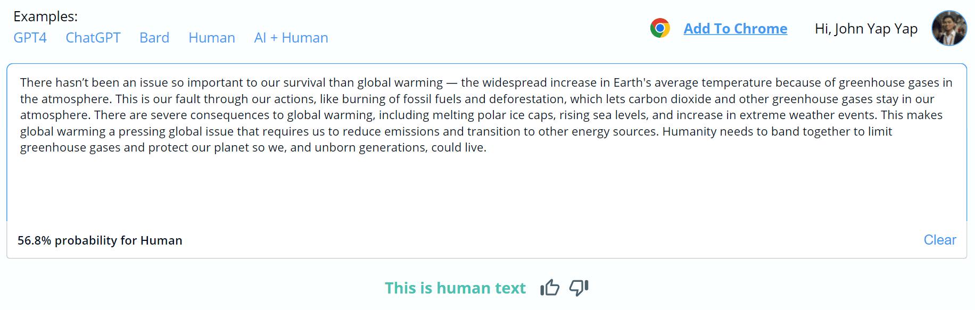The image size is (975, 310).
Task: Click the Hi, John Yap Yap greeting
Action: tap(866, 29)
